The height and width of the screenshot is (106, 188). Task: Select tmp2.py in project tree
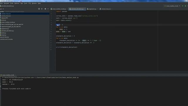4,35
